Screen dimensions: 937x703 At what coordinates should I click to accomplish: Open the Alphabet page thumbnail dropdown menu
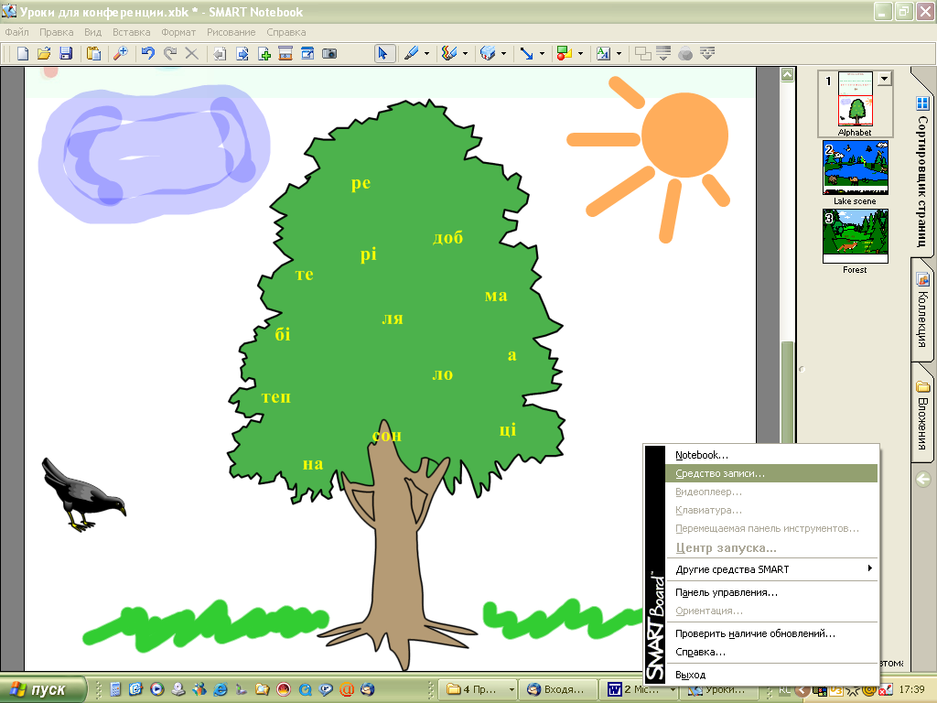[883, 80]
